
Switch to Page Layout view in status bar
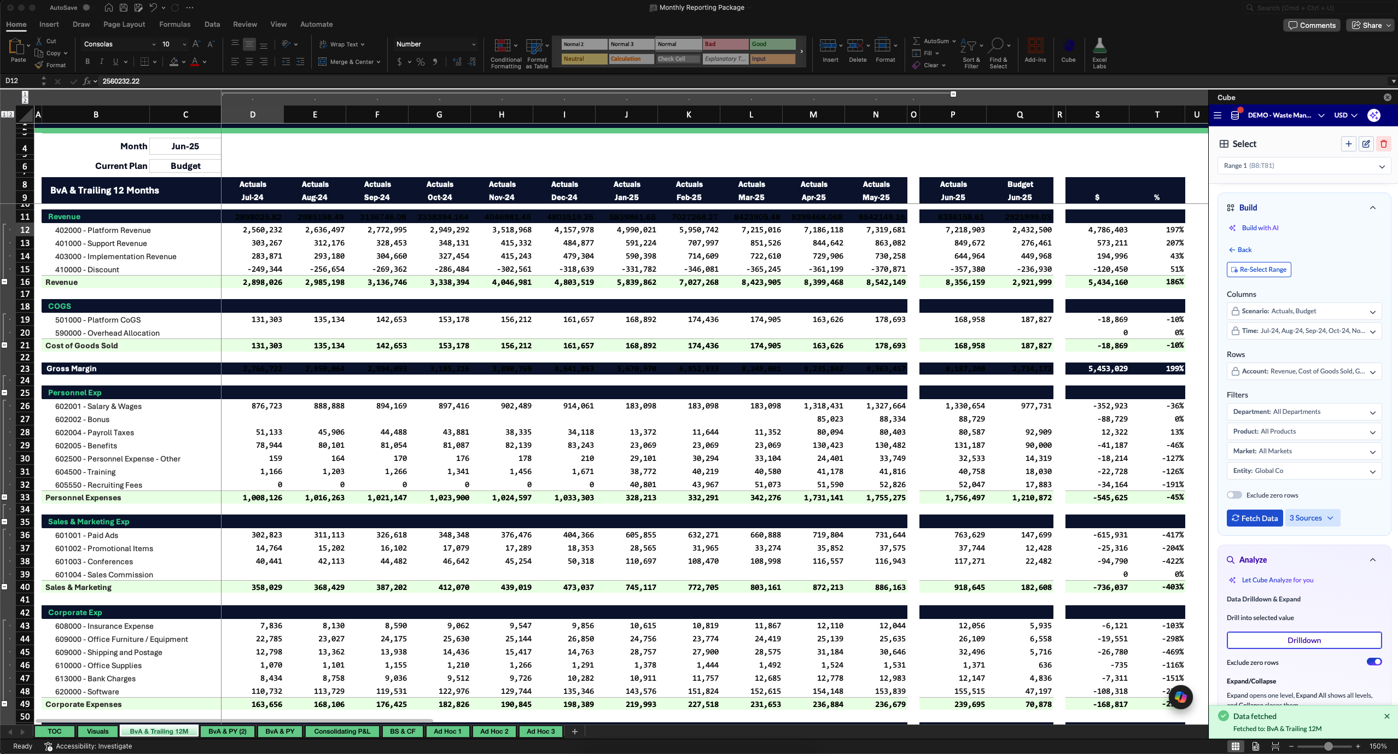pyautogui.click(x=1256, y=746)
